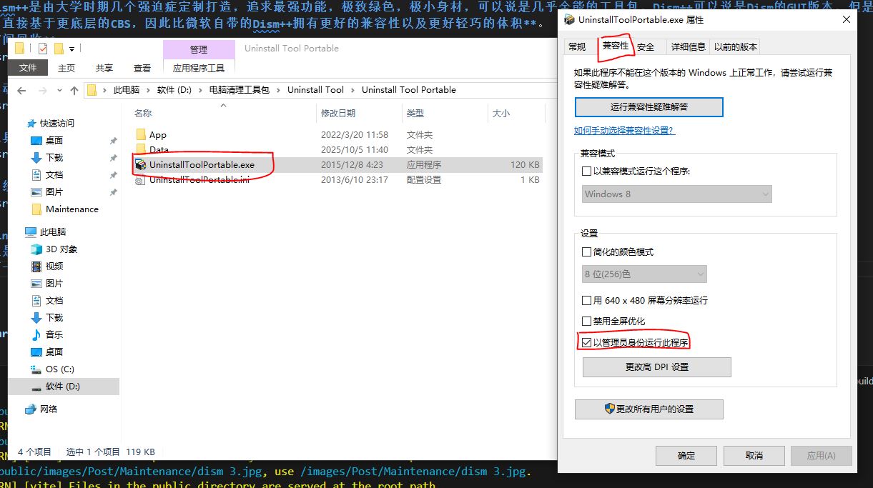Select the UninstallToolPortable.ini file icon
Image resolution: width=873 pixels, height=488 pixels.
tap(141, 180)
